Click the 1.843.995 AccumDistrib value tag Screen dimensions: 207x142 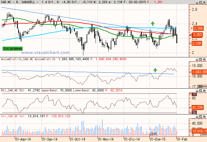pyautogui.click(x=199, y=72)
